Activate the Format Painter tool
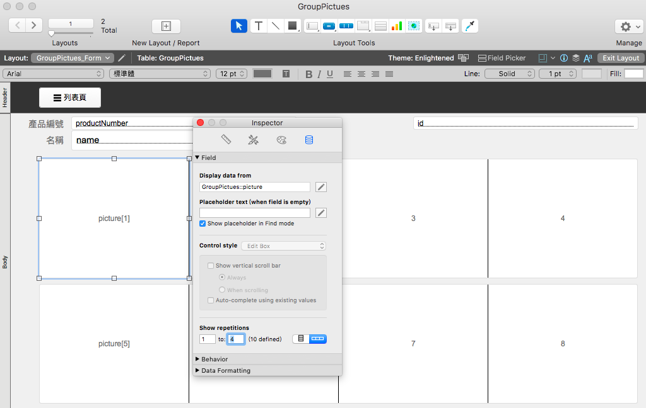Viewport: 646px width, 408px height. click(469, 26)
